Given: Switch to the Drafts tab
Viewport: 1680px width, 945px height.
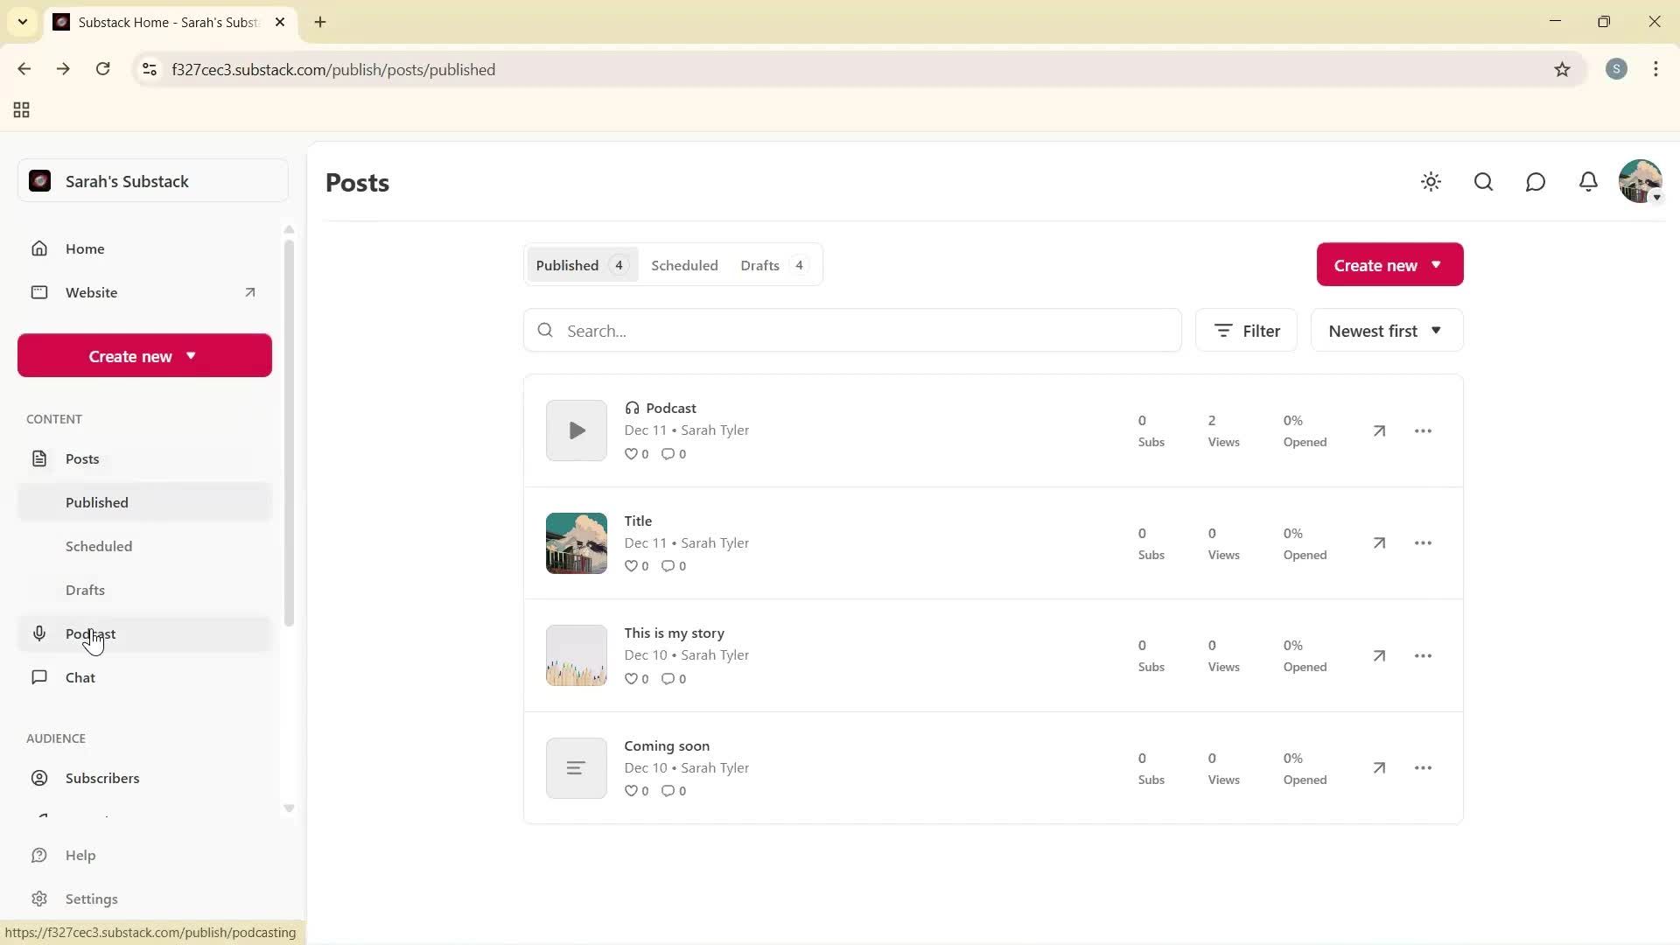Looking at the screenshot, I should [760, 265].
